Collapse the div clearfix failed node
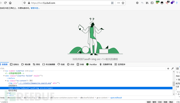180x103 pixels. 4,76
